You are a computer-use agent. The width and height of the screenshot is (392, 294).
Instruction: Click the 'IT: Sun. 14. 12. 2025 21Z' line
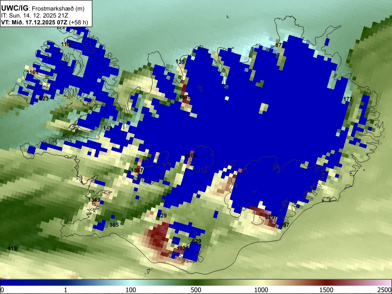[x=35, y=16]
